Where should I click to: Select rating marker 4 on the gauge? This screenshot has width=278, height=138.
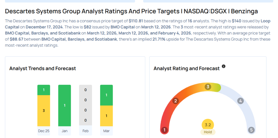point(240,101)
